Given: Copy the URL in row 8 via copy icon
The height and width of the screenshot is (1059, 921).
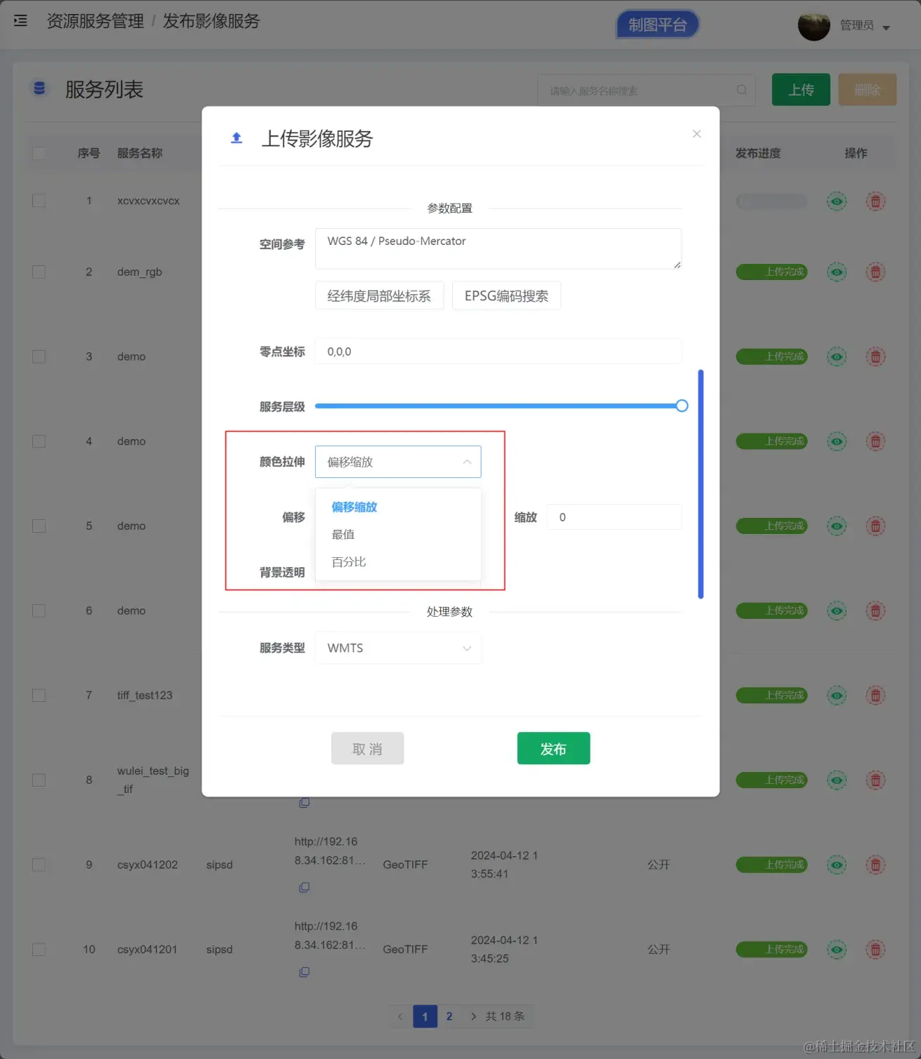Looking at the screenshot, I should [304, 803].
